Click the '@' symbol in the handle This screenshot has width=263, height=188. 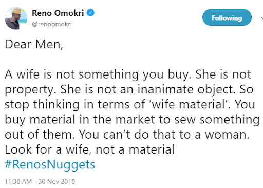35,24
